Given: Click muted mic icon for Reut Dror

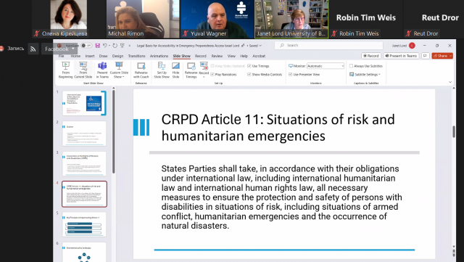Looking at the screenshot, I should point(409,33).
